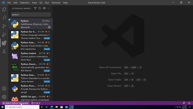Open extensions views and more actions menu

(49, 8)
